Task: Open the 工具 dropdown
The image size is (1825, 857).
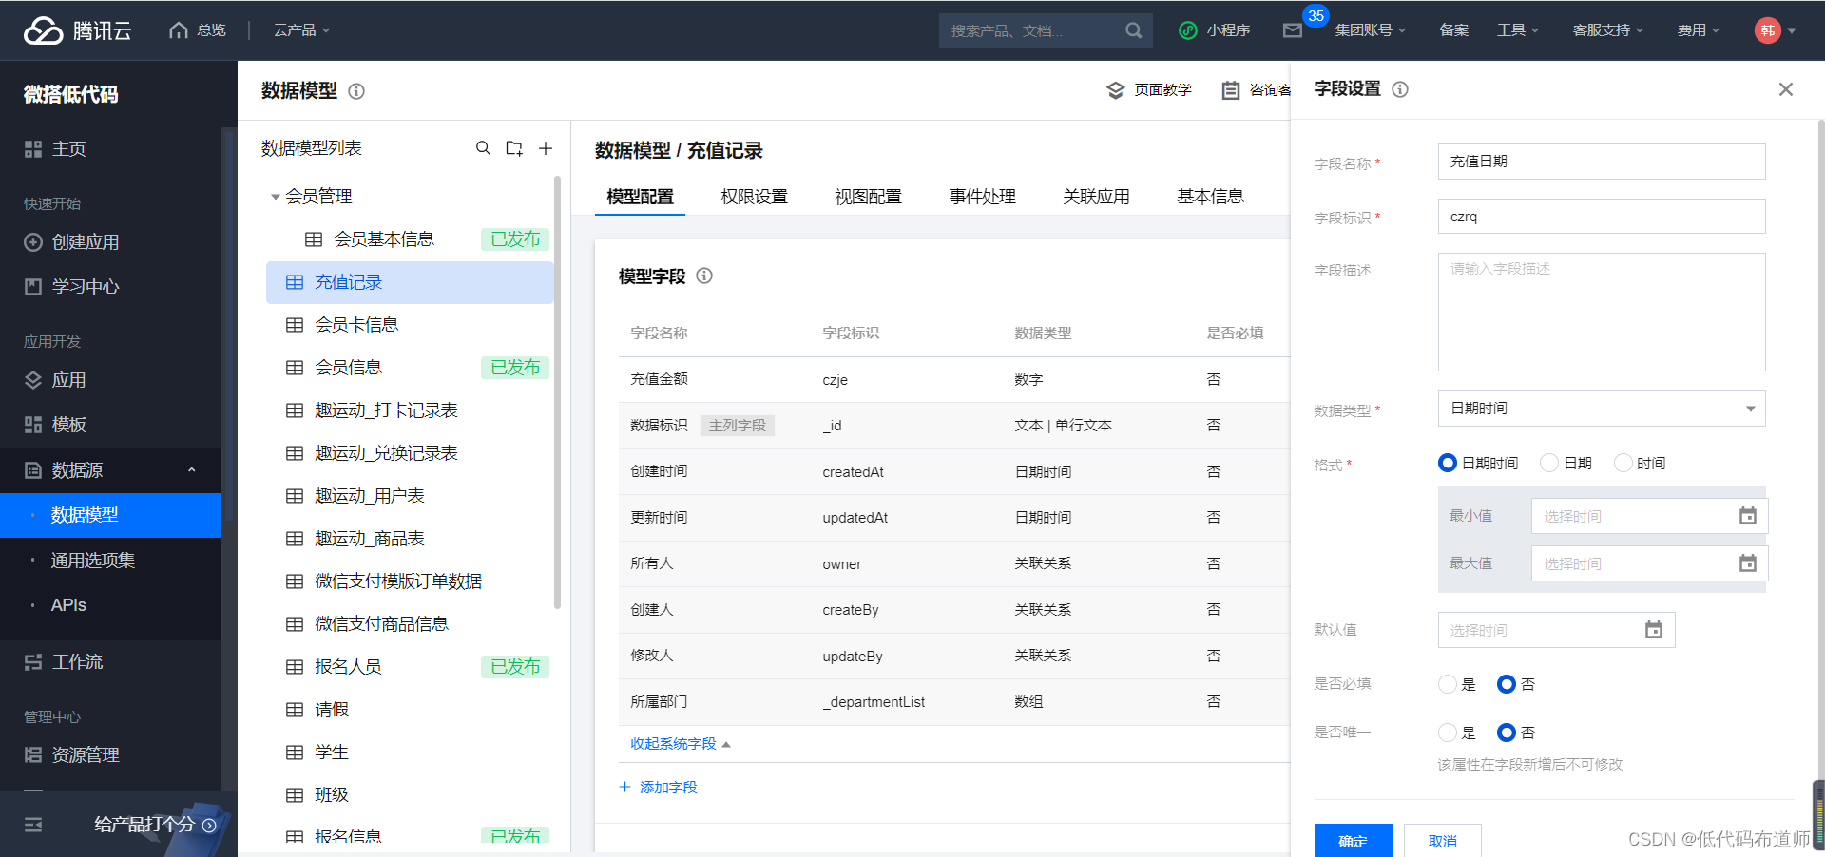Action: point(1517,30)
